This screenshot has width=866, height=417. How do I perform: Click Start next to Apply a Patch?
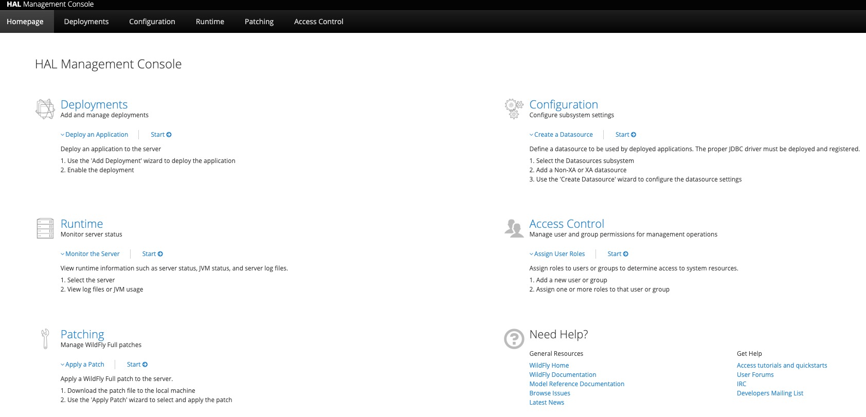click(137, 365)
